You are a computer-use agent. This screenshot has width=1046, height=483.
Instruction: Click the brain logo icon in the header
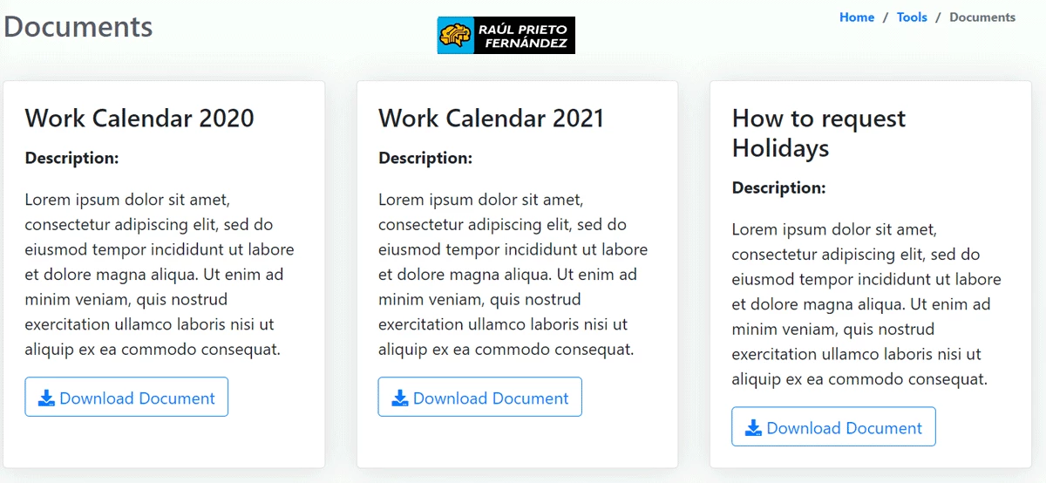tap(456, 36)
